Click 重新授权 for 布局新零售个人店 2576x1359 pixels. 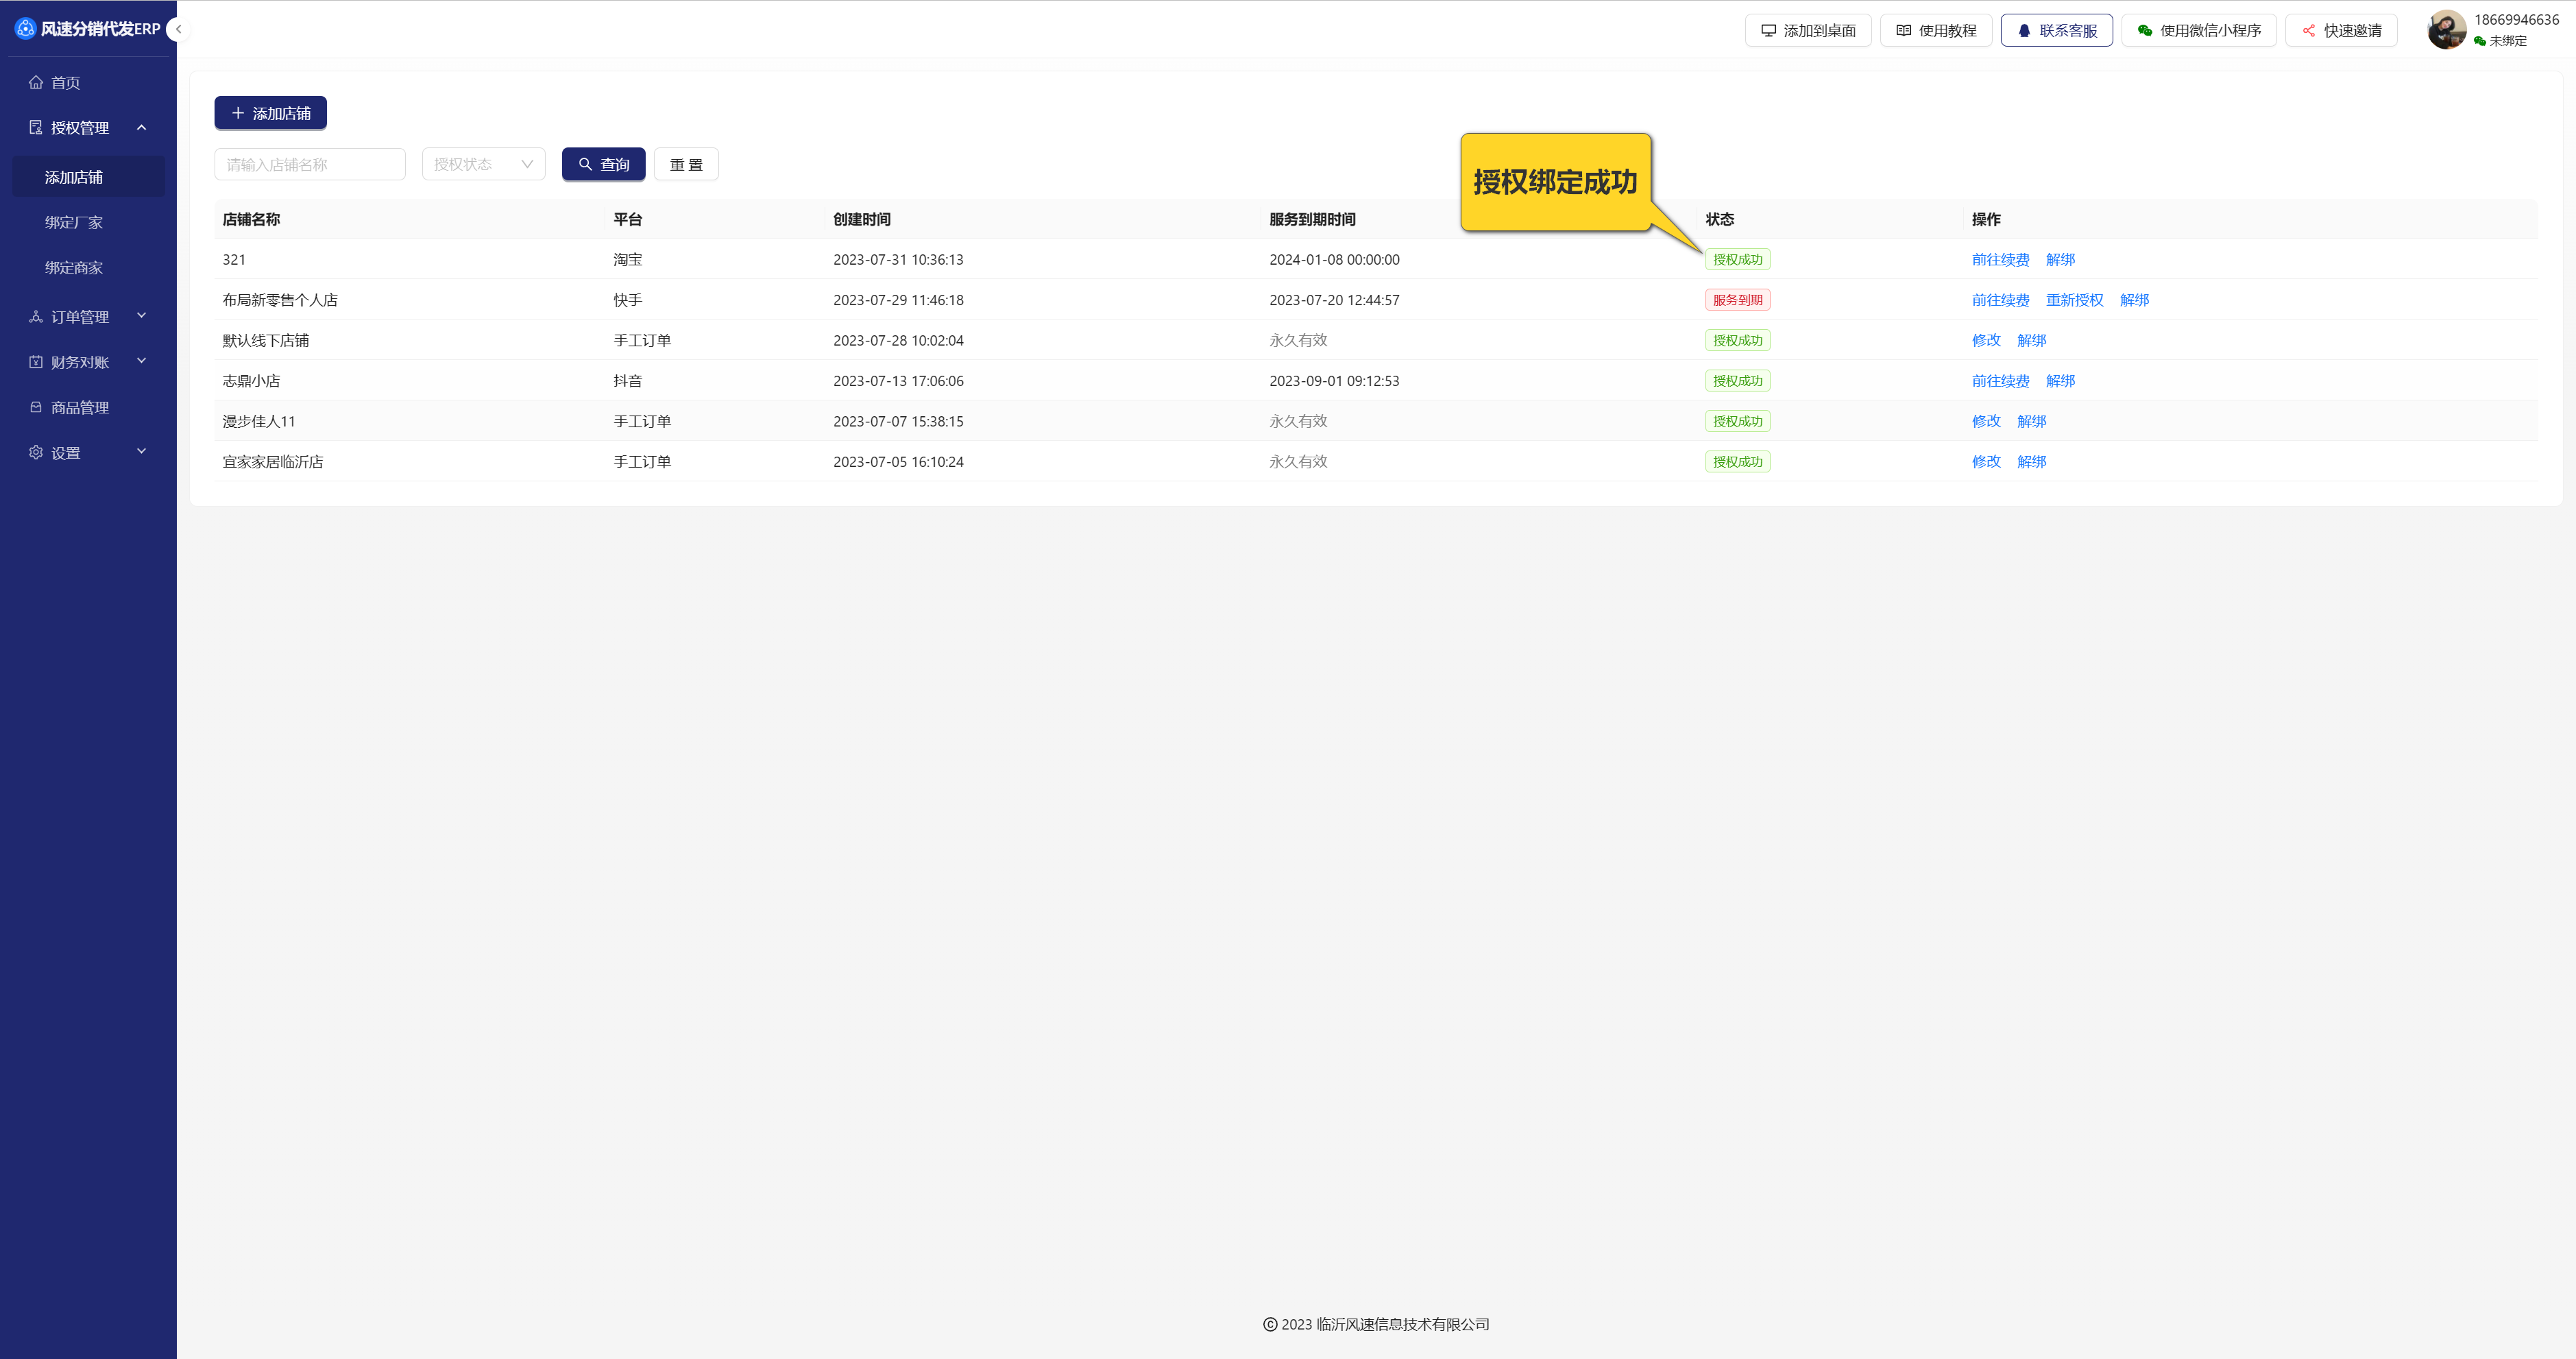pos(2074,300)
